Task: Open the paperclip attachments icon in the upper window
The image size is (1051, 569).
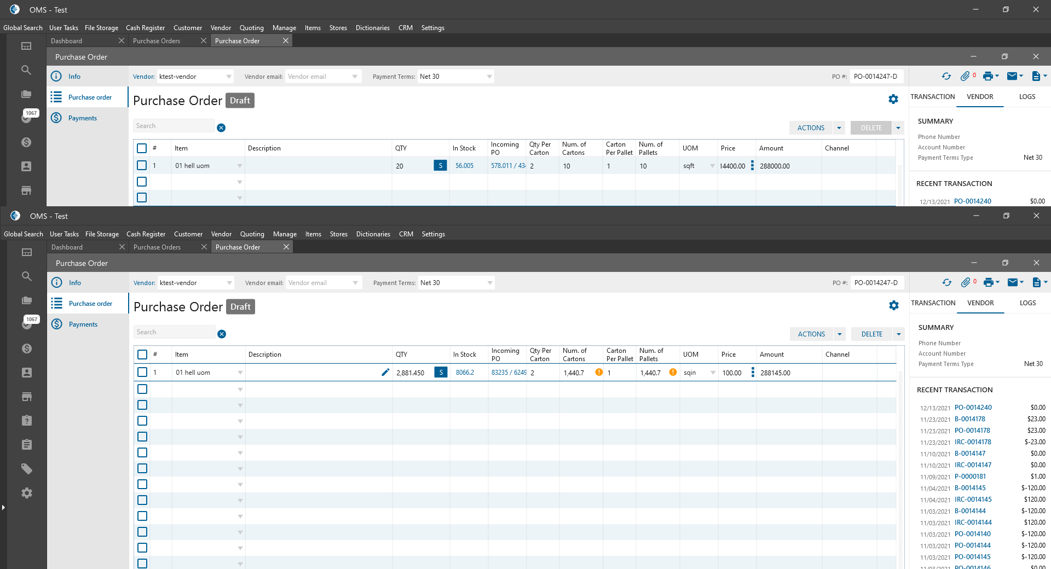Action: (965, 77)
